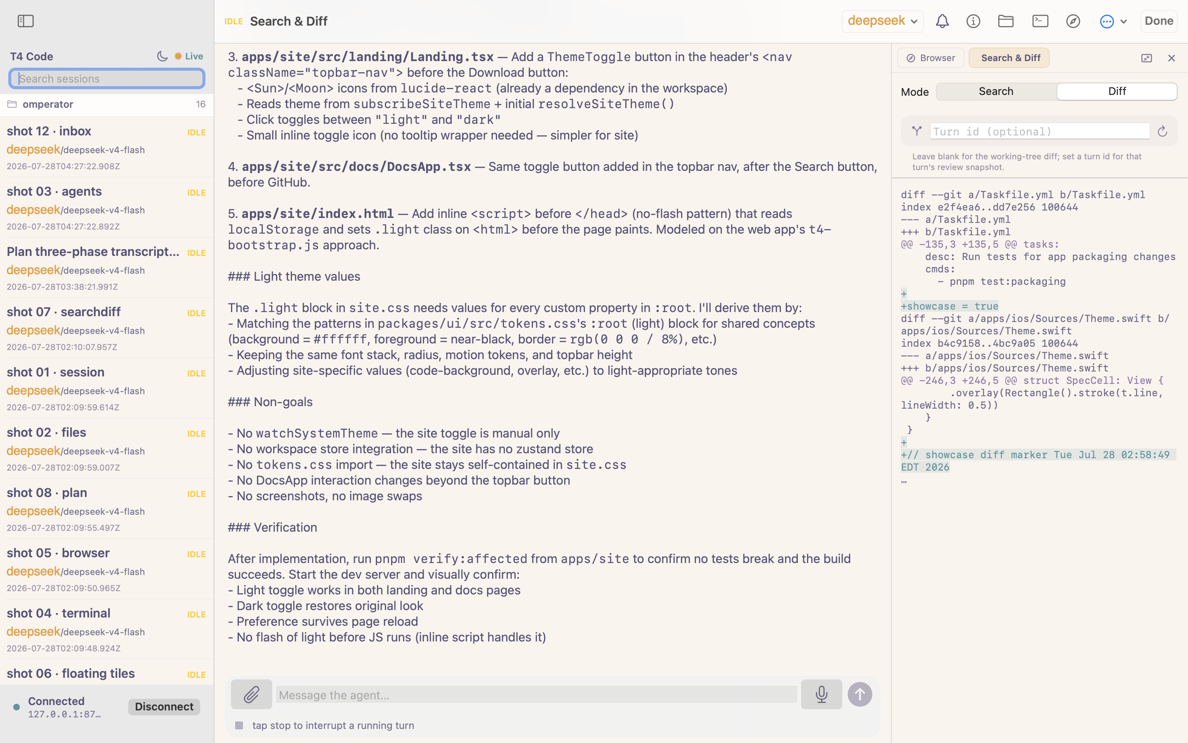
Task: Pop out the side panel window icon
Action: click(x=1146, y=59)
